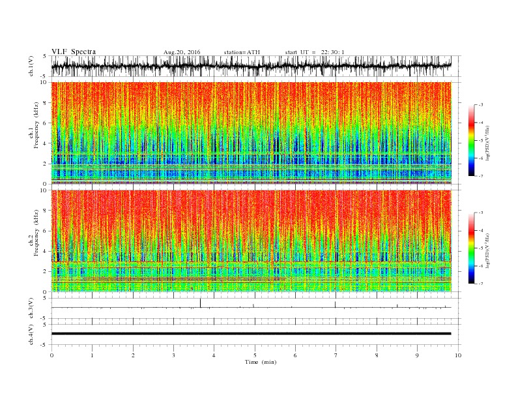Click the ch.2 spectrogram color bar
The width and height of the screenshot is (516, 399).
click(x=471, y=248)
